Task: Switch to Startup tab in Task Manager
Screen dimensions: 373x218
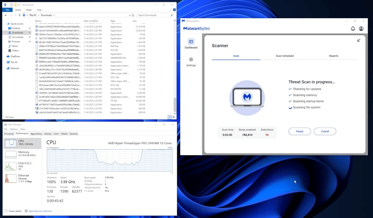Action: click(x=48, y=134)
